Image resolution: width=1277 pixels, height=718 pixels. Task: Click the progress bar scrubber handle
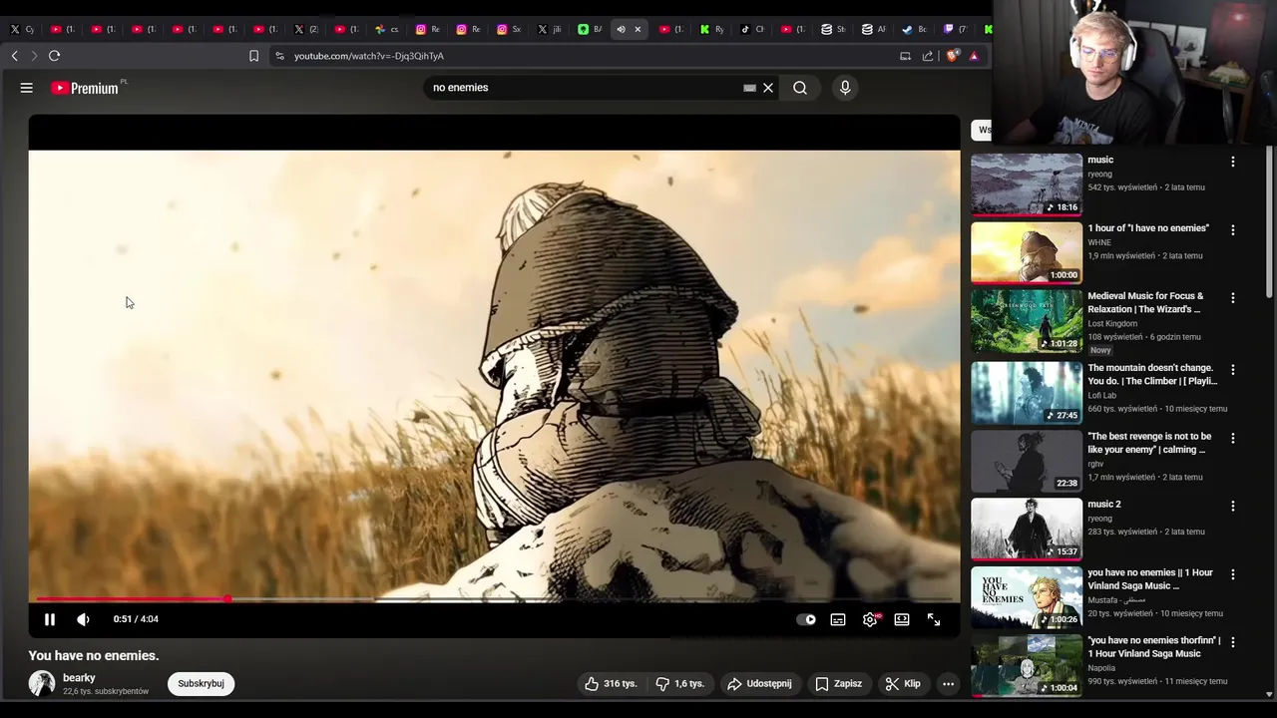(227, 599)
